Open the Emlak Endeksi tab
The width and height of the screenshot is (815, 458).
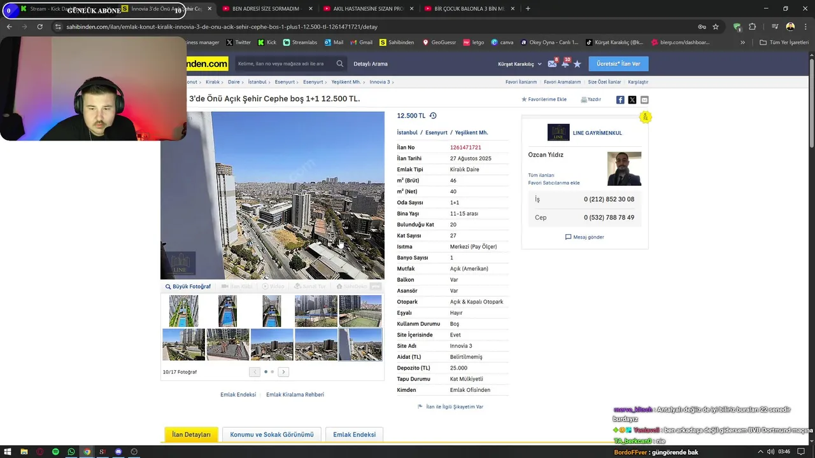point(354,434)
